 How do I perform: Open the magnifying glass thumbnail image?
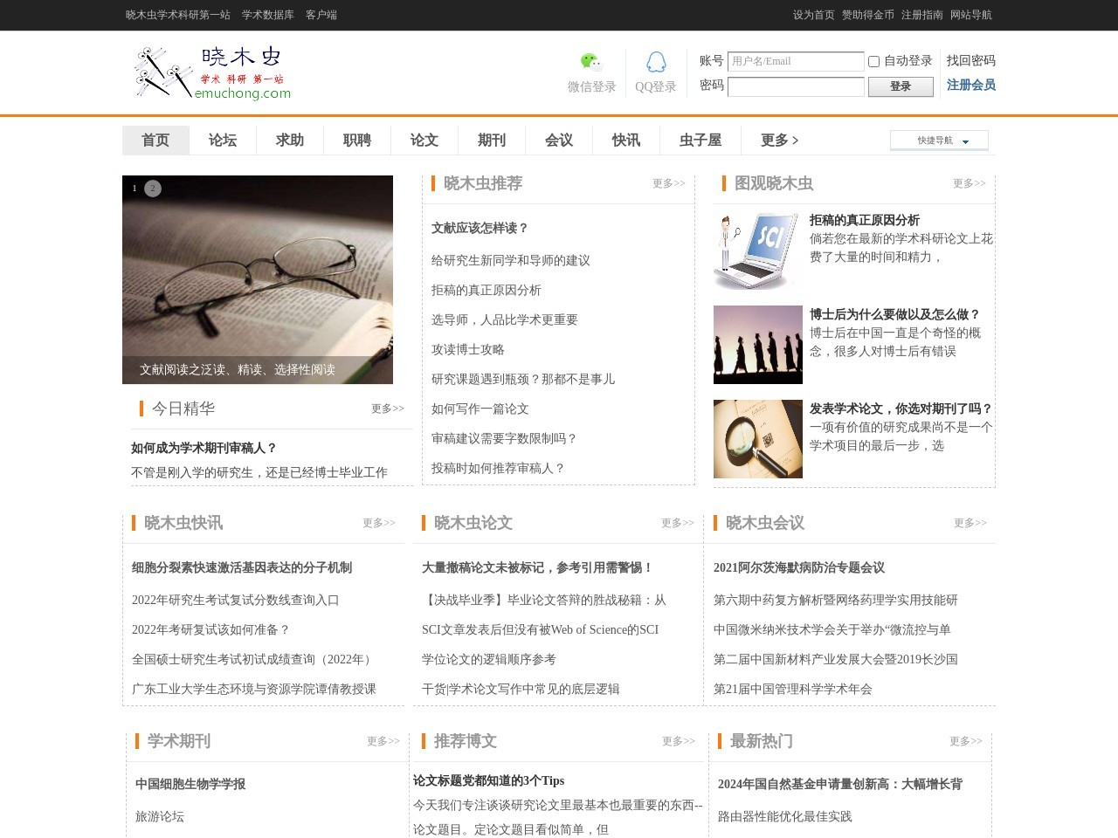(757, 439)
